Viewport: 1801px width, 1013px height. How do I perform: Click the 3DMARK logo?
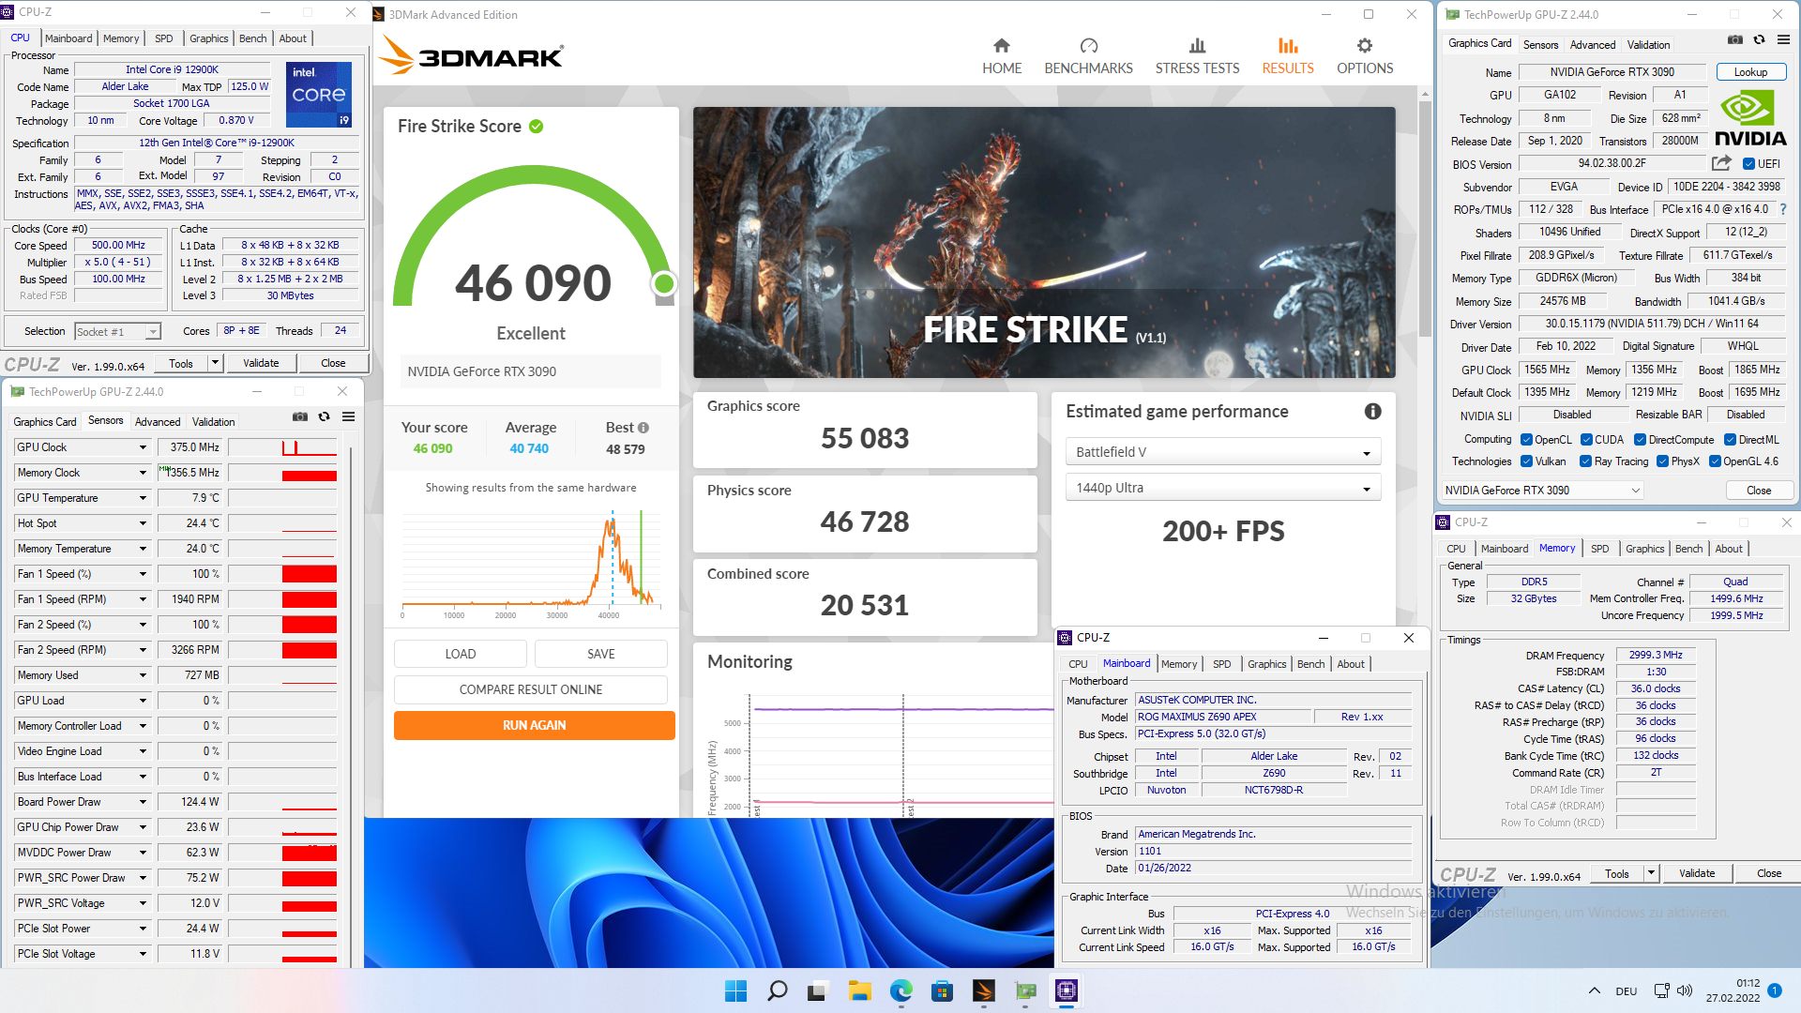[x=472, y=56]
